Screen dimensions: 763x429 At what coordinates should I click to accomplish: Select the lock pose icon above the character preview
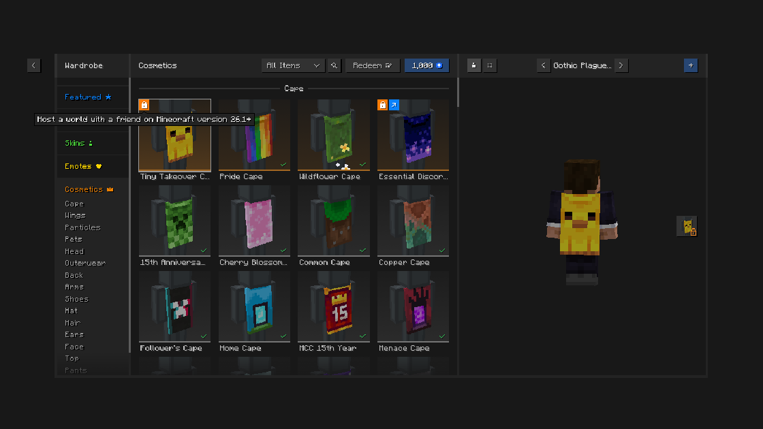(473, 65)
